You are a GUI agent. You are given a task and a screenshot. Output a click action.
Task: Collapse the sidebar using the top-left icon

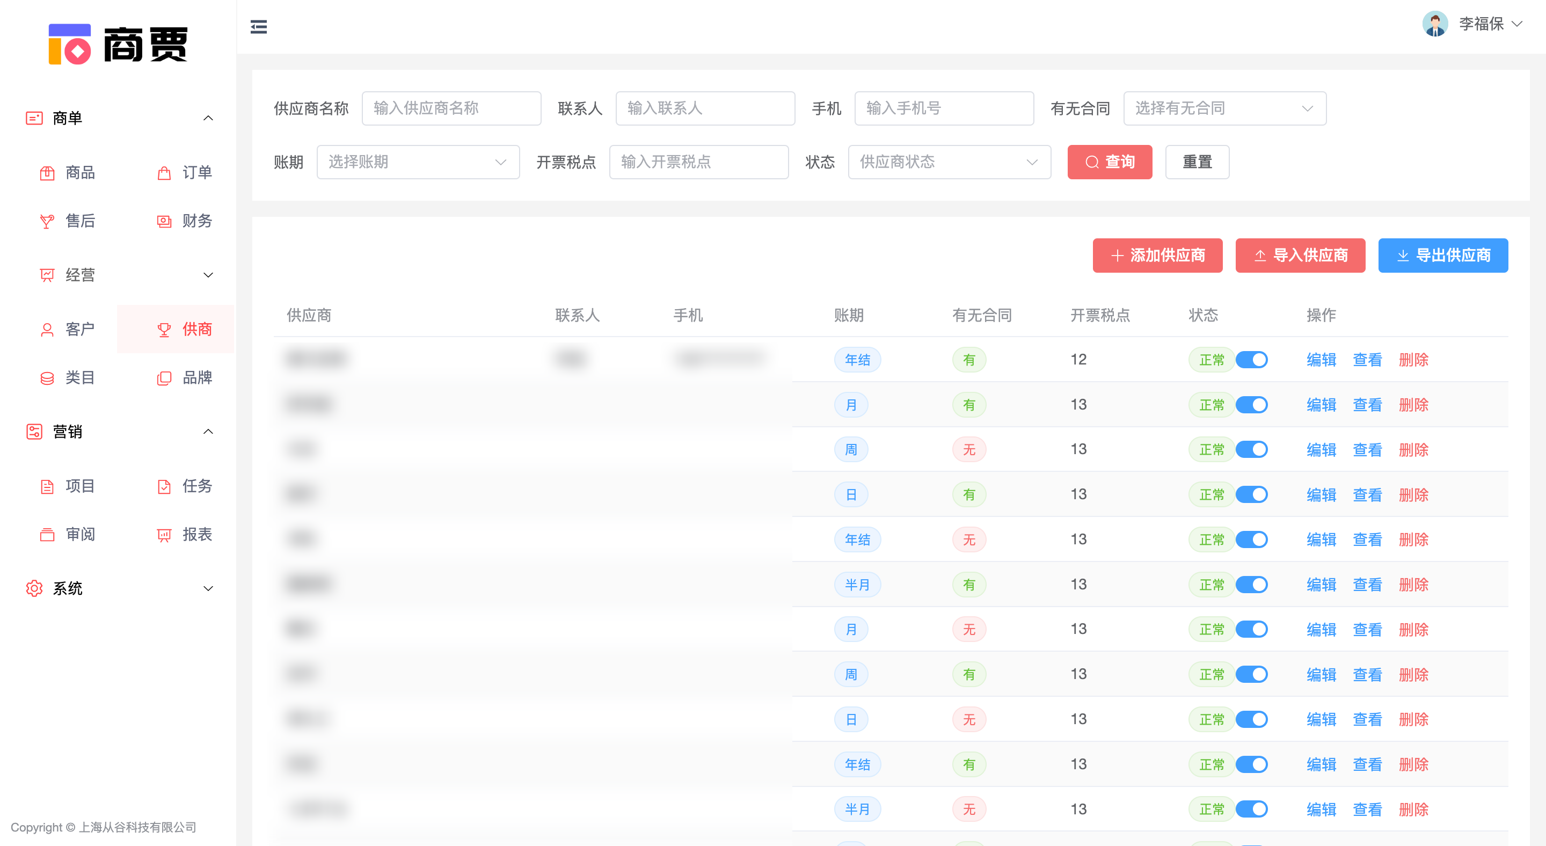(x=259, y=27)
